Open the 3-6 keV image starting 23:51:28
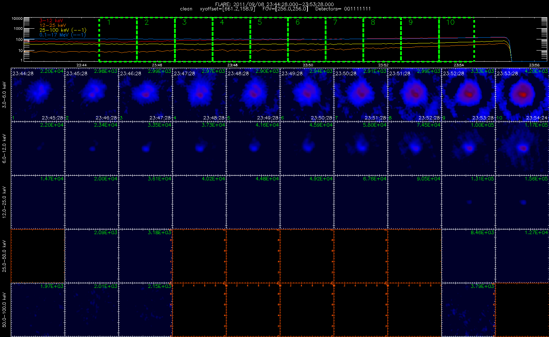Screen dimensions: 549x337 [x=415, y=94]
